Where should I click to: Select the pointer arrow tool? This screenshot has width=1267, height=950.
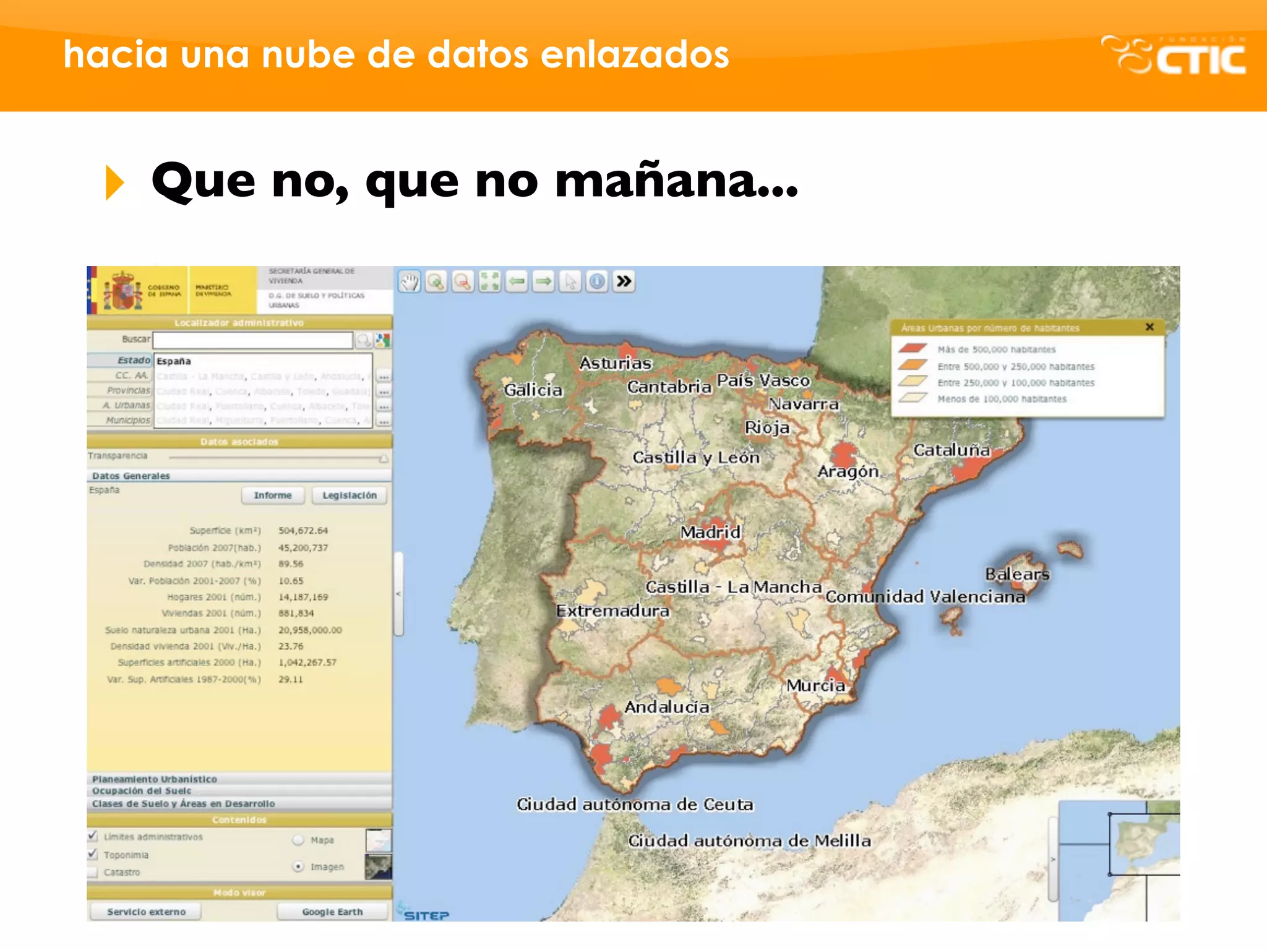click(x=570, y=282)
